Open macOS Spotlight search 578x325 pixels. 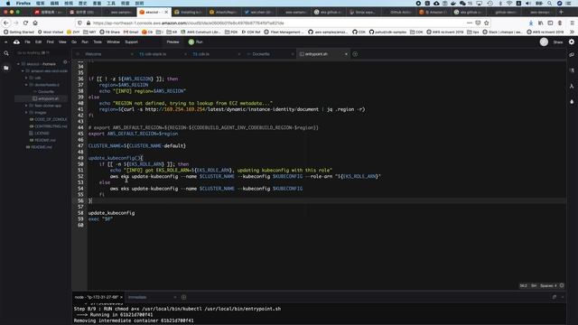[x=550, y=4]
